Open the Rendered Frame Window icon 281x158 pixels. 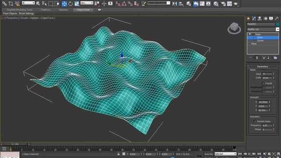[229, 4]
